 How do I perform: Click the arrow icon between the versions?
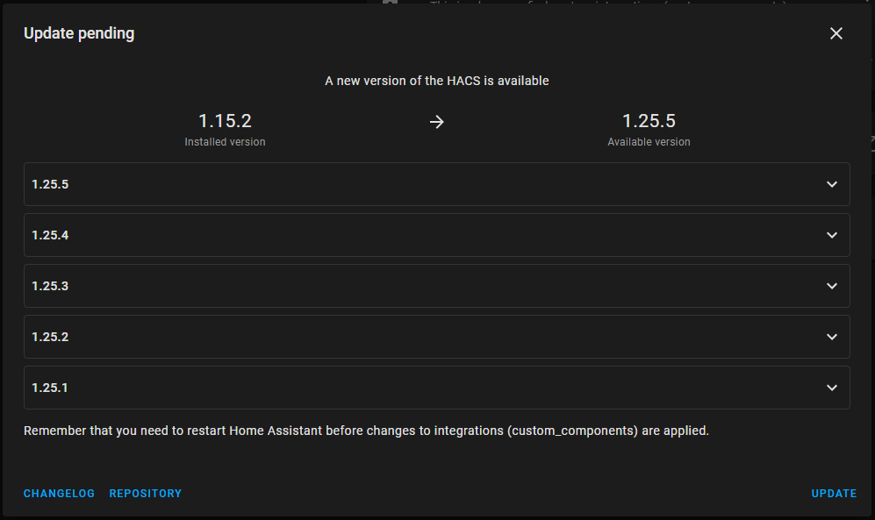click(436, 122)
